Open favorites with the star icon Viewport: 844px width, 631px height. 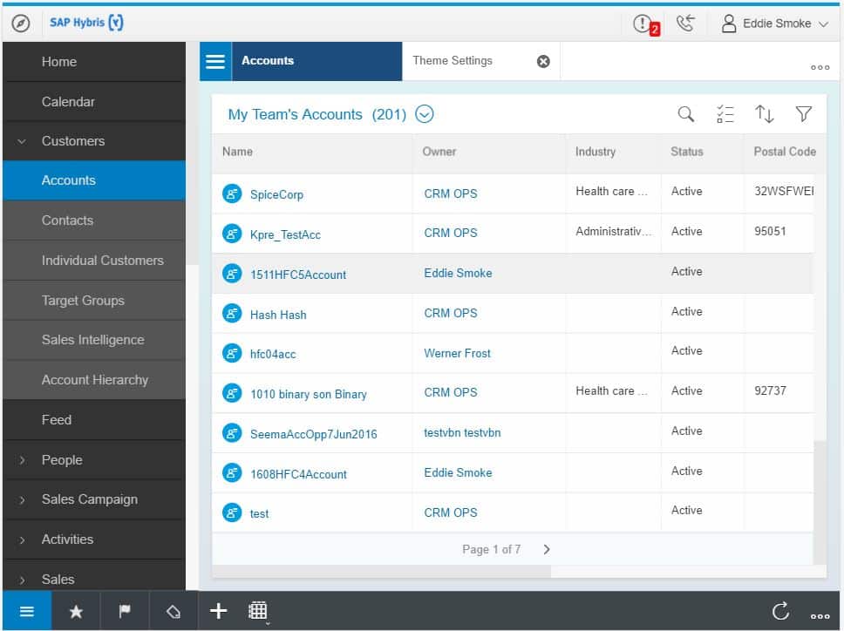click(75, 611)
